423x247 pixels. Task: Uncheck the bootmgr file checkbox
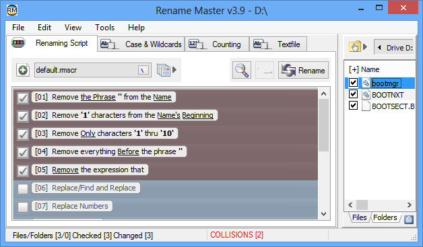pos(353,82)
